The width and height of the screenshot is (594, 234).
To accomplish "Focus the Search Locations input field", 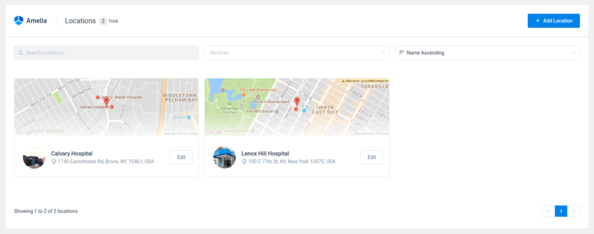I will click(107, 53).
